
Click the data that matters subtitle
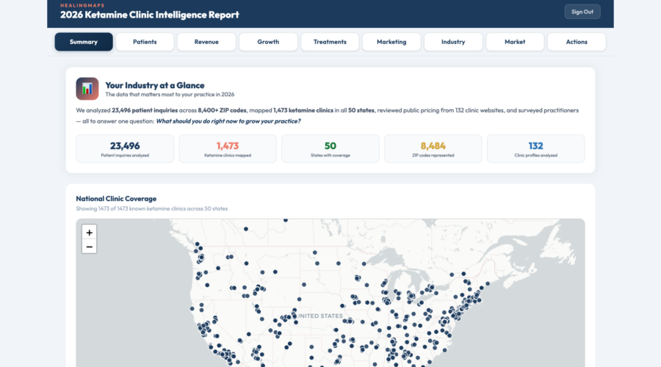click(170, 95)
